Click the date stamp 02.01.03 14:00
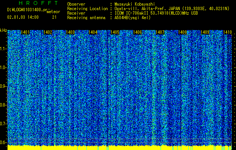 [x=23, y=17]
